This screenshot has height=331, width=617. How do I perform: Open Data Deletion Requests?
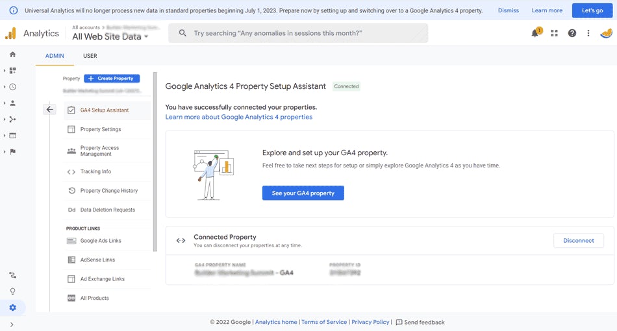pos(107,210)
